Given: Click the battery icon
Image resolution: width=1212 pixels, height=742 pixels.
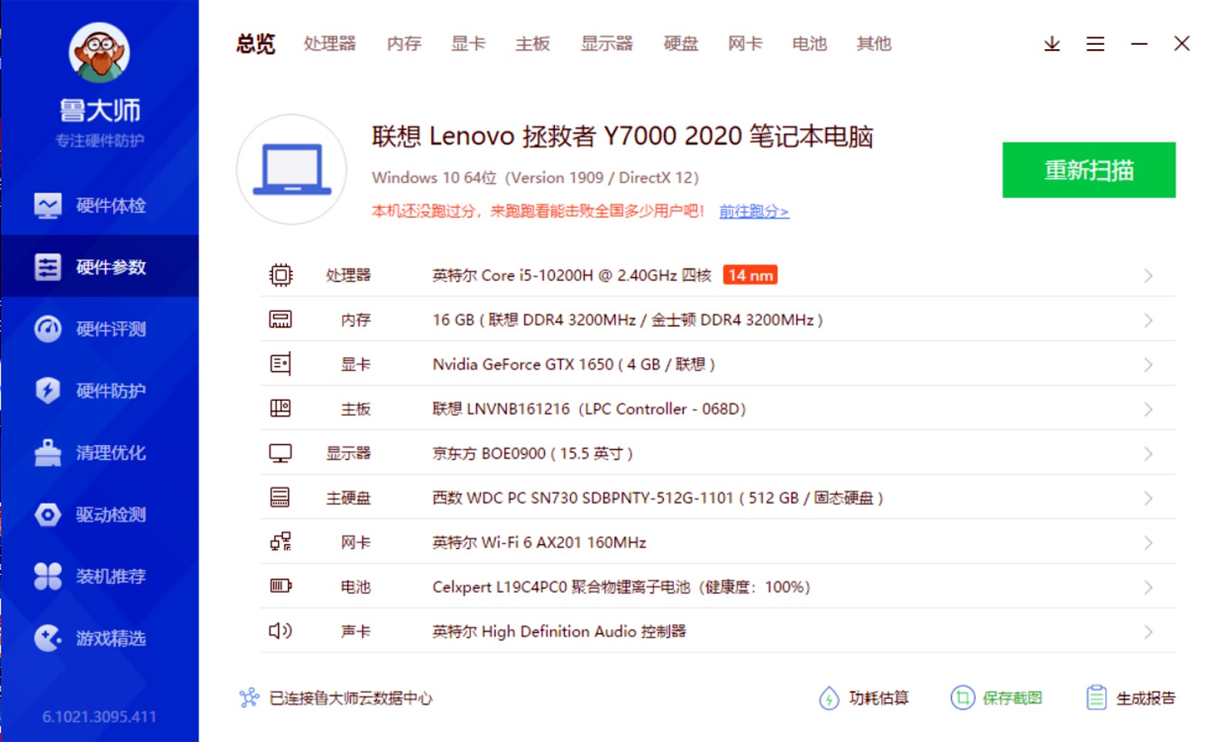Looking at the screenshot, I should tap(281, 586).
